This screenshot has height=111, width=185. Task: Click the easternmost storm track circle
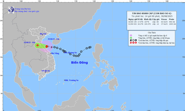coord(90,47)
